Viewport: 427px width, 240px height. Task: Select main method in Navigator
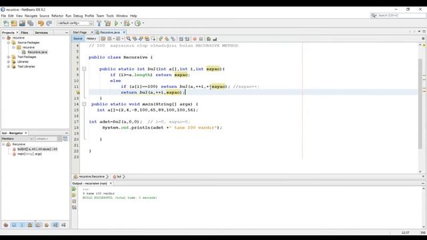[29, 154]
